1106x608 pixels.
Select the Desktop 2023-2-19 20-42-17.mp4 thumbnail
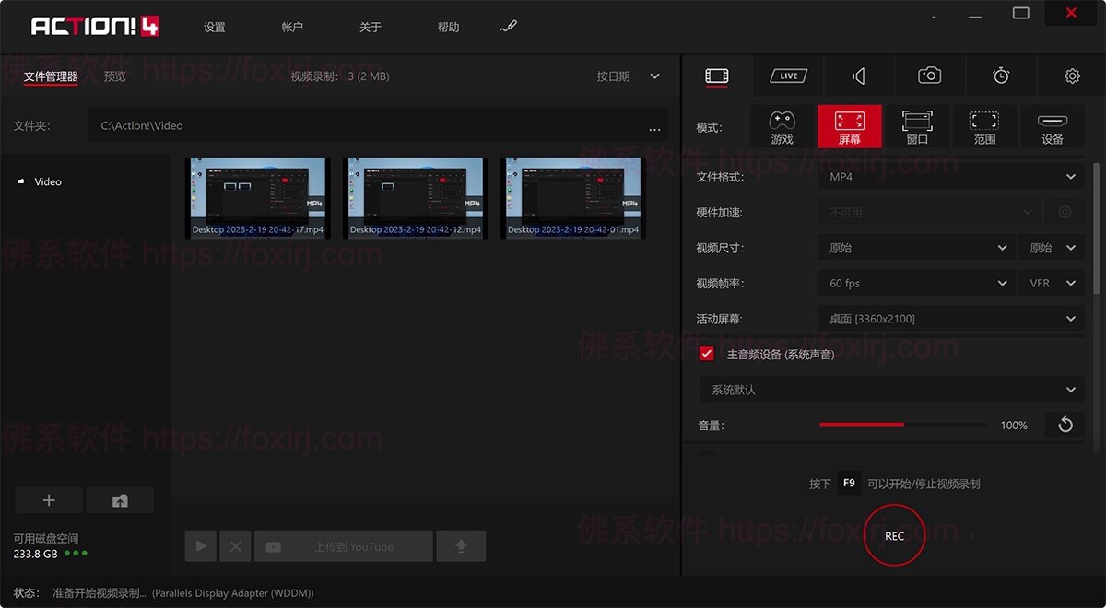pyautogui.click(x=258, y=197)
